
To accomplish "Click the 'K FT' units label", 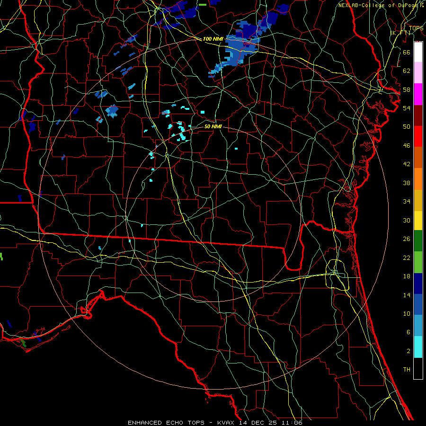I will pyautogui.click(x=400, y=33).
